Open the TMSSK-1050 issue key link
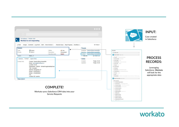This screenshot has width=179, height=127. pyautogui.click(x=32, y=39)
